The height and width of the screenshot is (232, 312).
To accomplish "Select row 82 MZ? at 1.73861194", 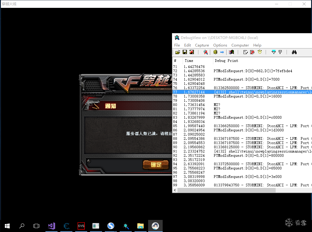I will point(242,113).
